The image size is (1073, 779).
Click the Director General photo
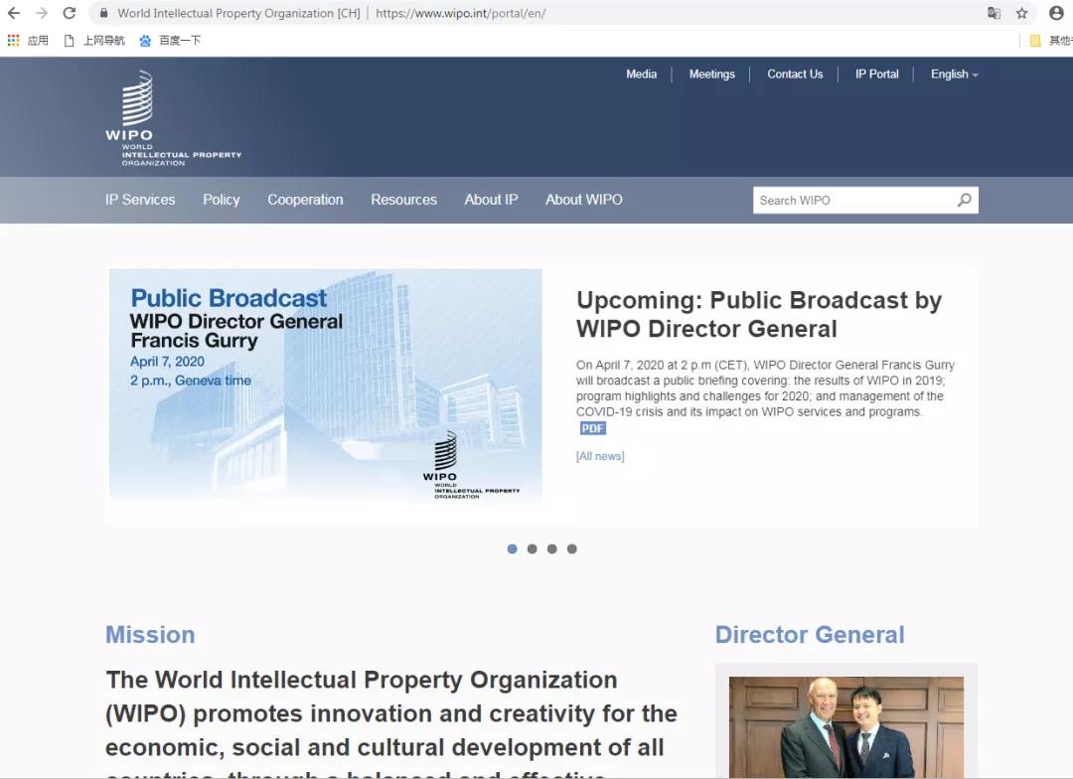[846, 727]
